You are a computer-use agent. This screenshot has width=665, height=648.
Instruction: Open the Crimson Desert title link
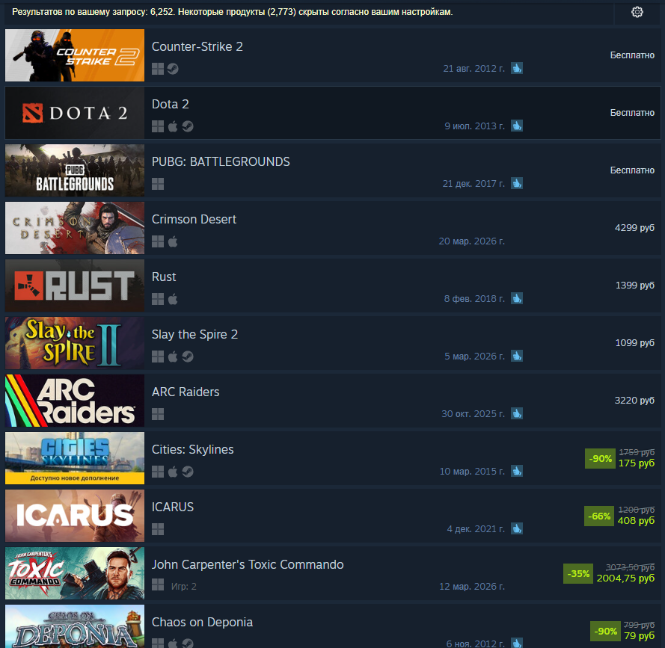194,219
